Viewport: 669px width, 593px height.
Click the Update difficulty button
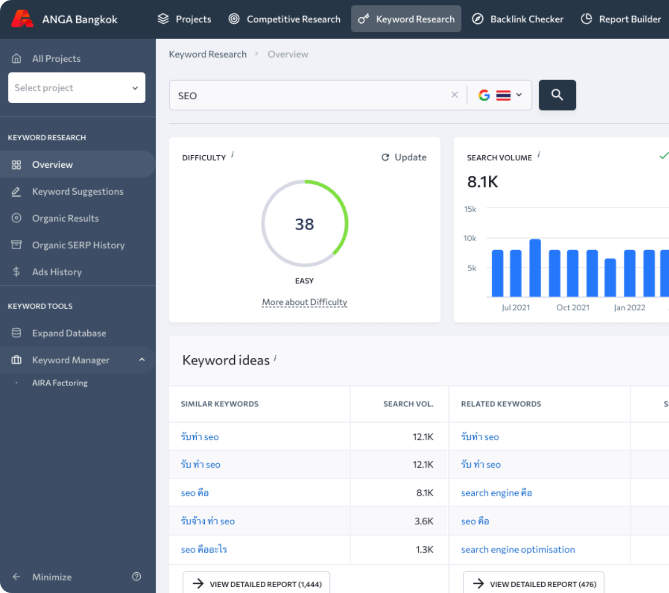click(x=404, y=157)
